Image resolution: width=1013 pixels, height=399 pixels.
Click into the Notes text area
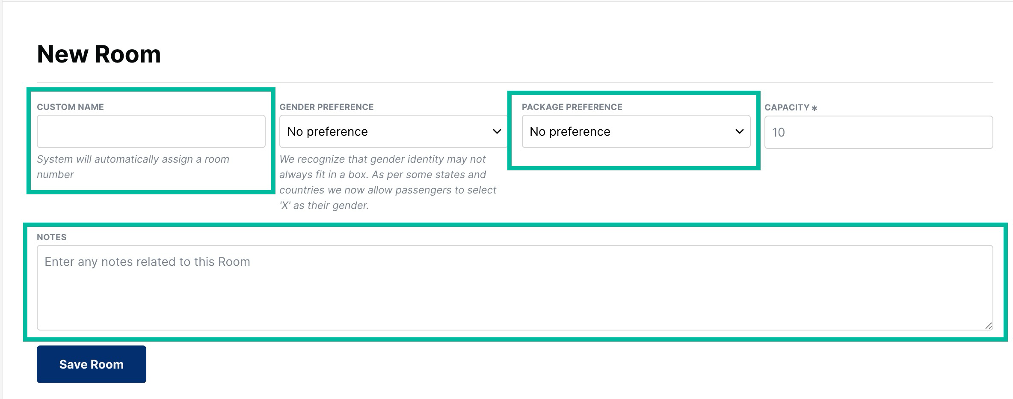[x=514, y=287]
